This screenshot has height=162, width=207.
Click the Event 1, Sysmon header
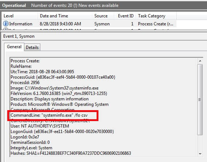coord(19,36)
